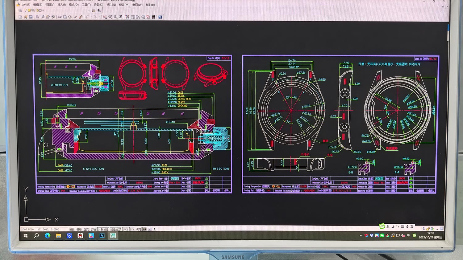Open the Layer Properties Manager icon

(20, 10)
